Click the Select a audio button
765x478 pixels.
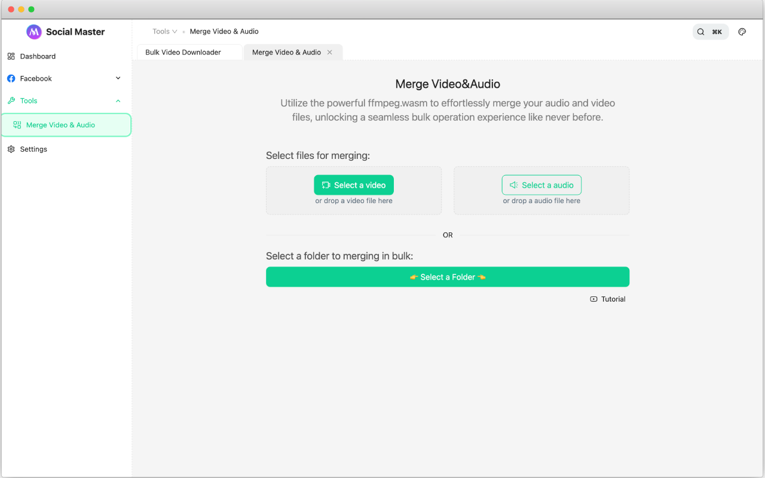(x=541, y=185)
